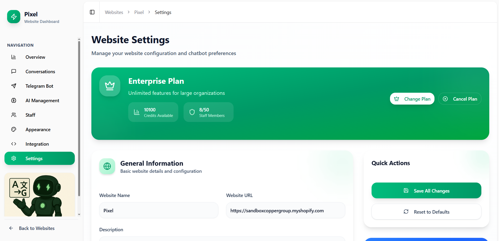Click the Staff people icon
The image size is (499, 241).
(x=14, y=115)
